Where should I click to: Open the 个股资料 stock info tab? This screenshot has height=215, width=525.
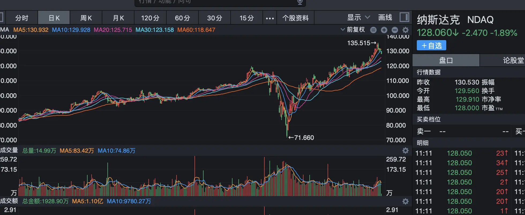(x=295, y=18)
